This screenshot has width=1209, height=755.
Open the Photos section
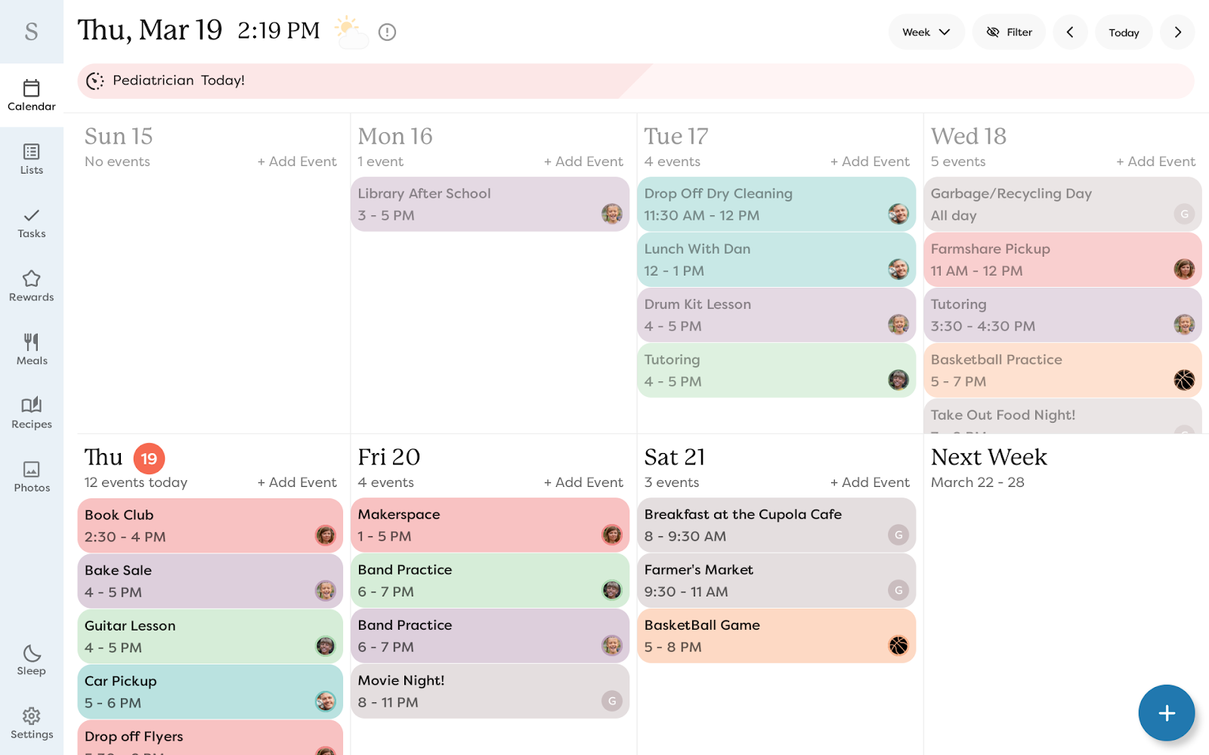click(x=31, y=476)
